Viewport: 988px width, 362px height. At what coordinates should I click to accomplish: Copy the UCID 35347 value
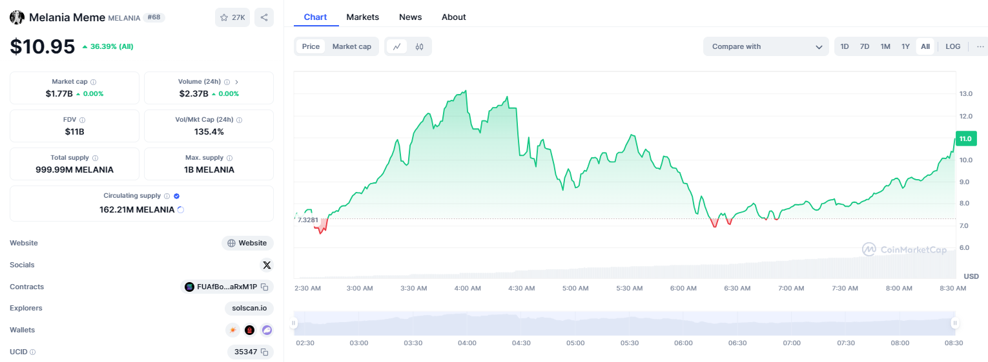click(264, 352)
